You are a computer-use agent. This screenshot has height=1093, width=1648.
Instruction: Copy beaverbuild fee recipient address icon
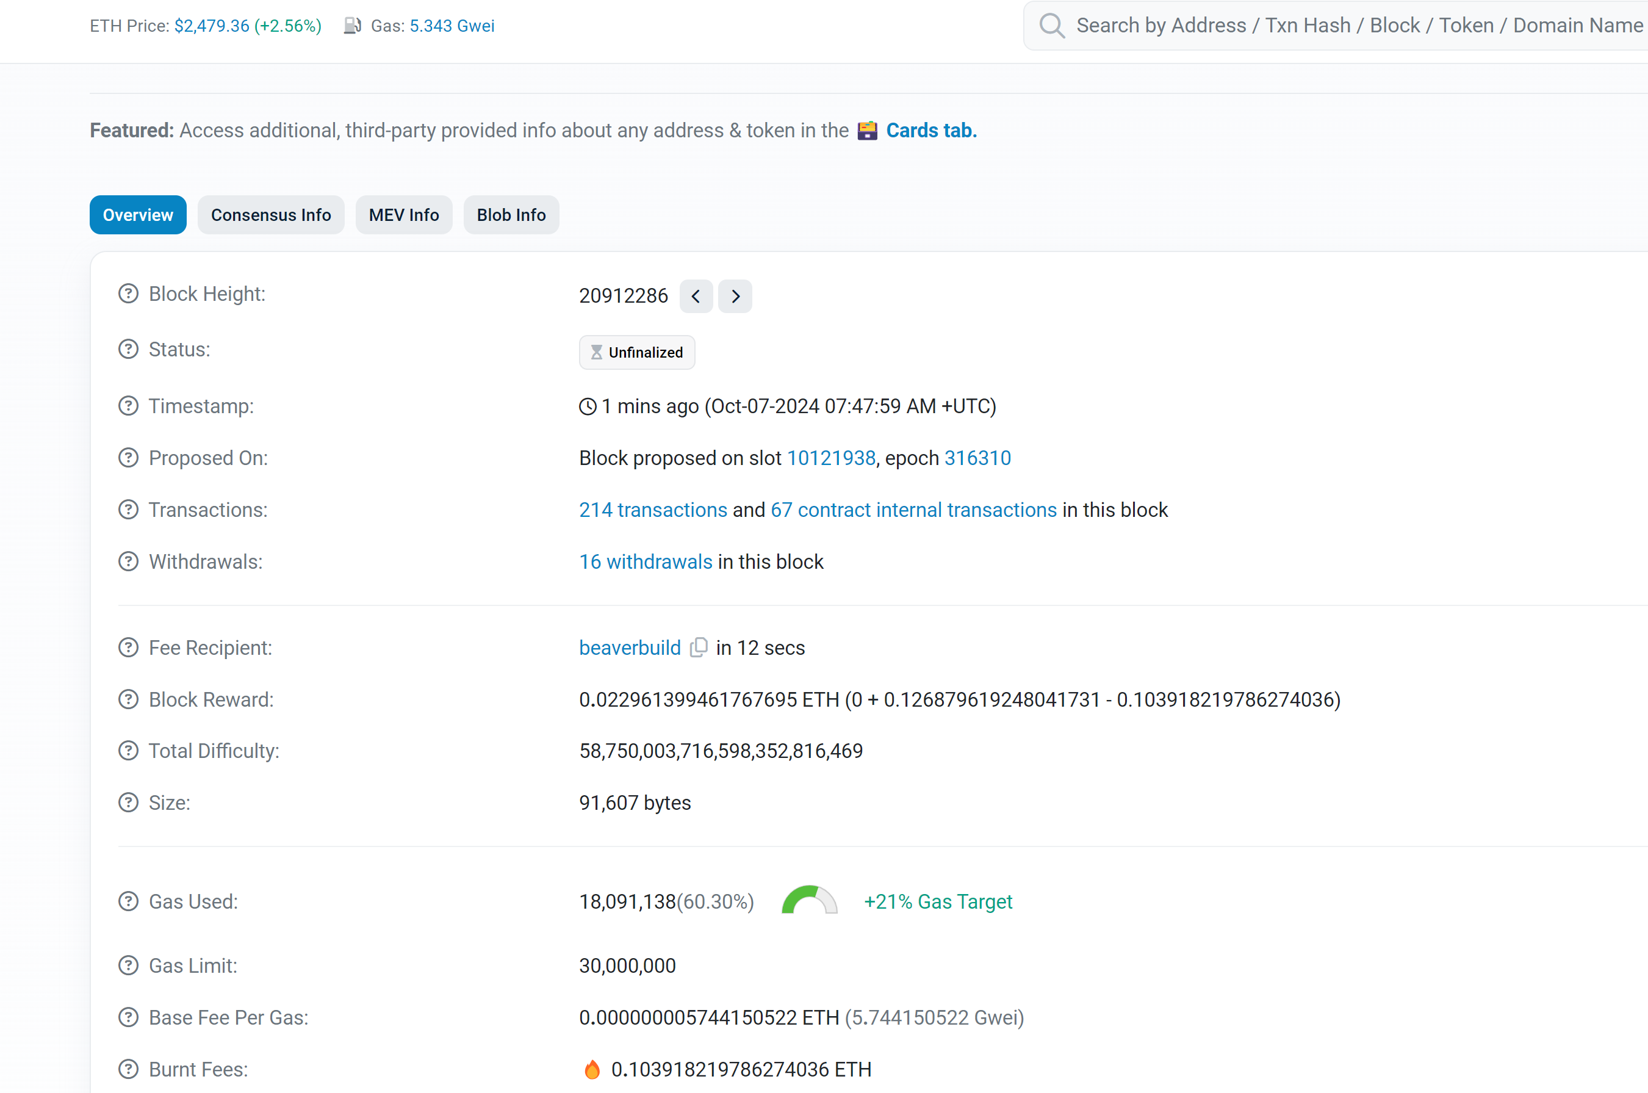click(x=698, y=648)
